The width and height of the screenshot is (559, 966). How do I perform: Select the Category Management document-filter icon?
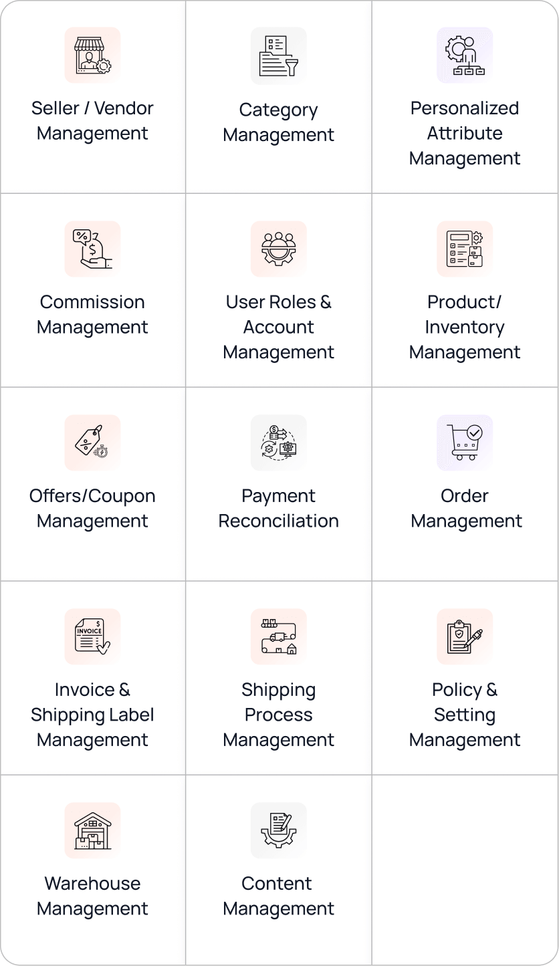pyautogui.click(x=278, y=55)
